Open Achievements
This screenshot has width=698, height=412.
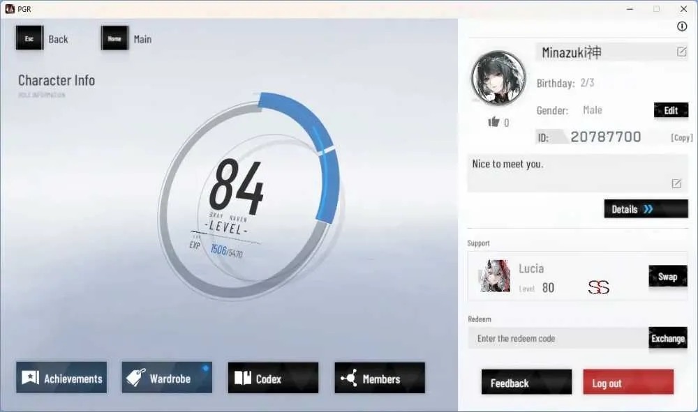pos(61,379)
